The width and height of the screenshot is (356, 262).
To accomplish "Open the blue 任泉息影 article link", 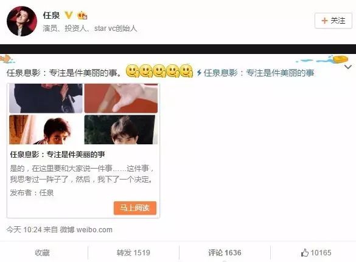I will click(259, 73).
